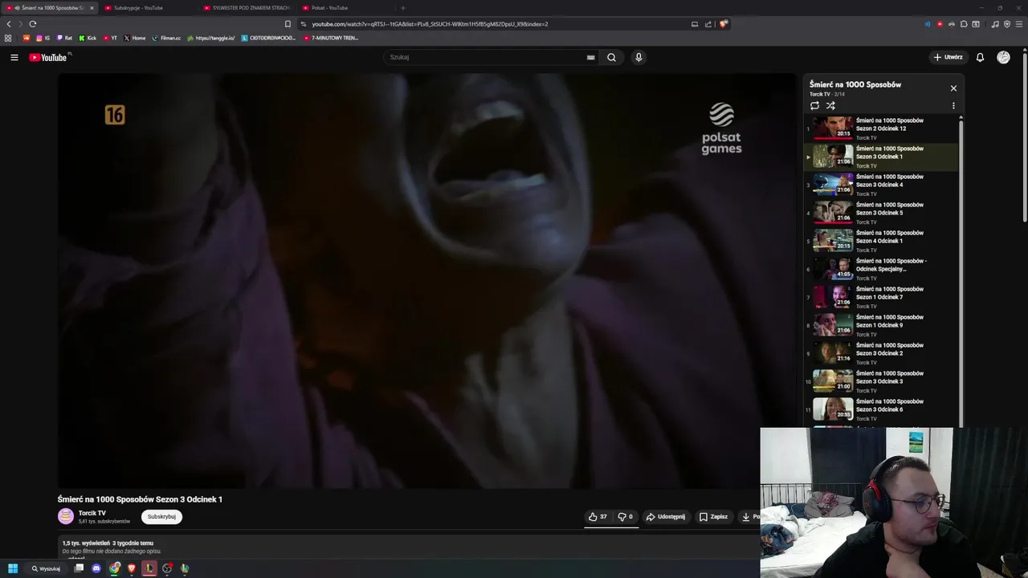Click Udostępnij share button

click(x=666, y=517)
